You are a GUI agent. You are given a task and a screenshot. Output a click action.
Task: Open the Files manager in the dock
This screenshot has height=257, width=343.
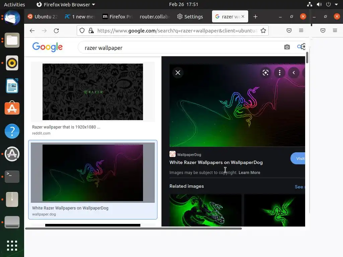[x=12, y=40]
